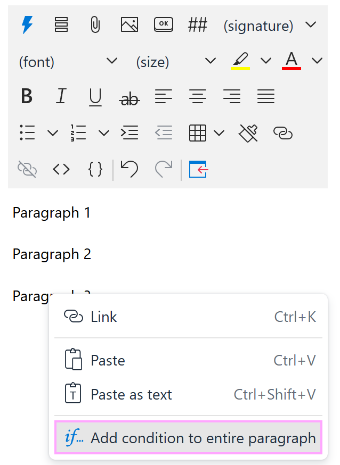The width and height of the screenshot is (340, 465).
Task: Insert an image with the picture icon
Action: pyautogui.click(x=129, y=24)
